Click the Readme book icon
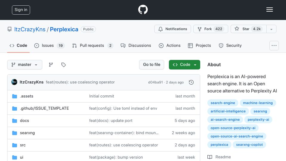This screenshot has width=286, height=161. tap(210, 157)
